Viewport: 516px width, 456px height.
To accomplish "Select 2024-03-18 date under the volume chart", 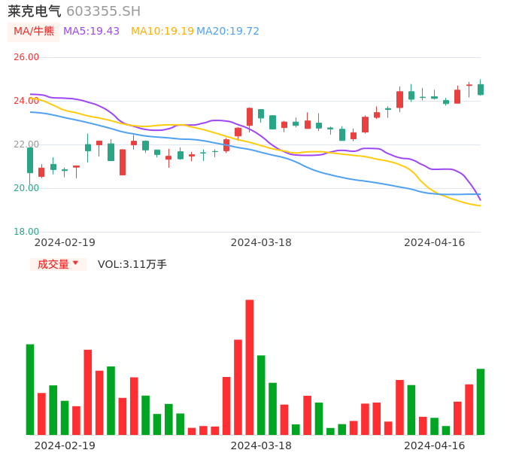I will [261, 445].
